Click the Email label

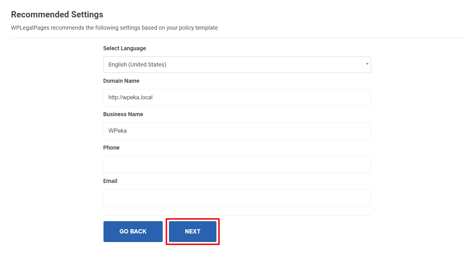110,181
